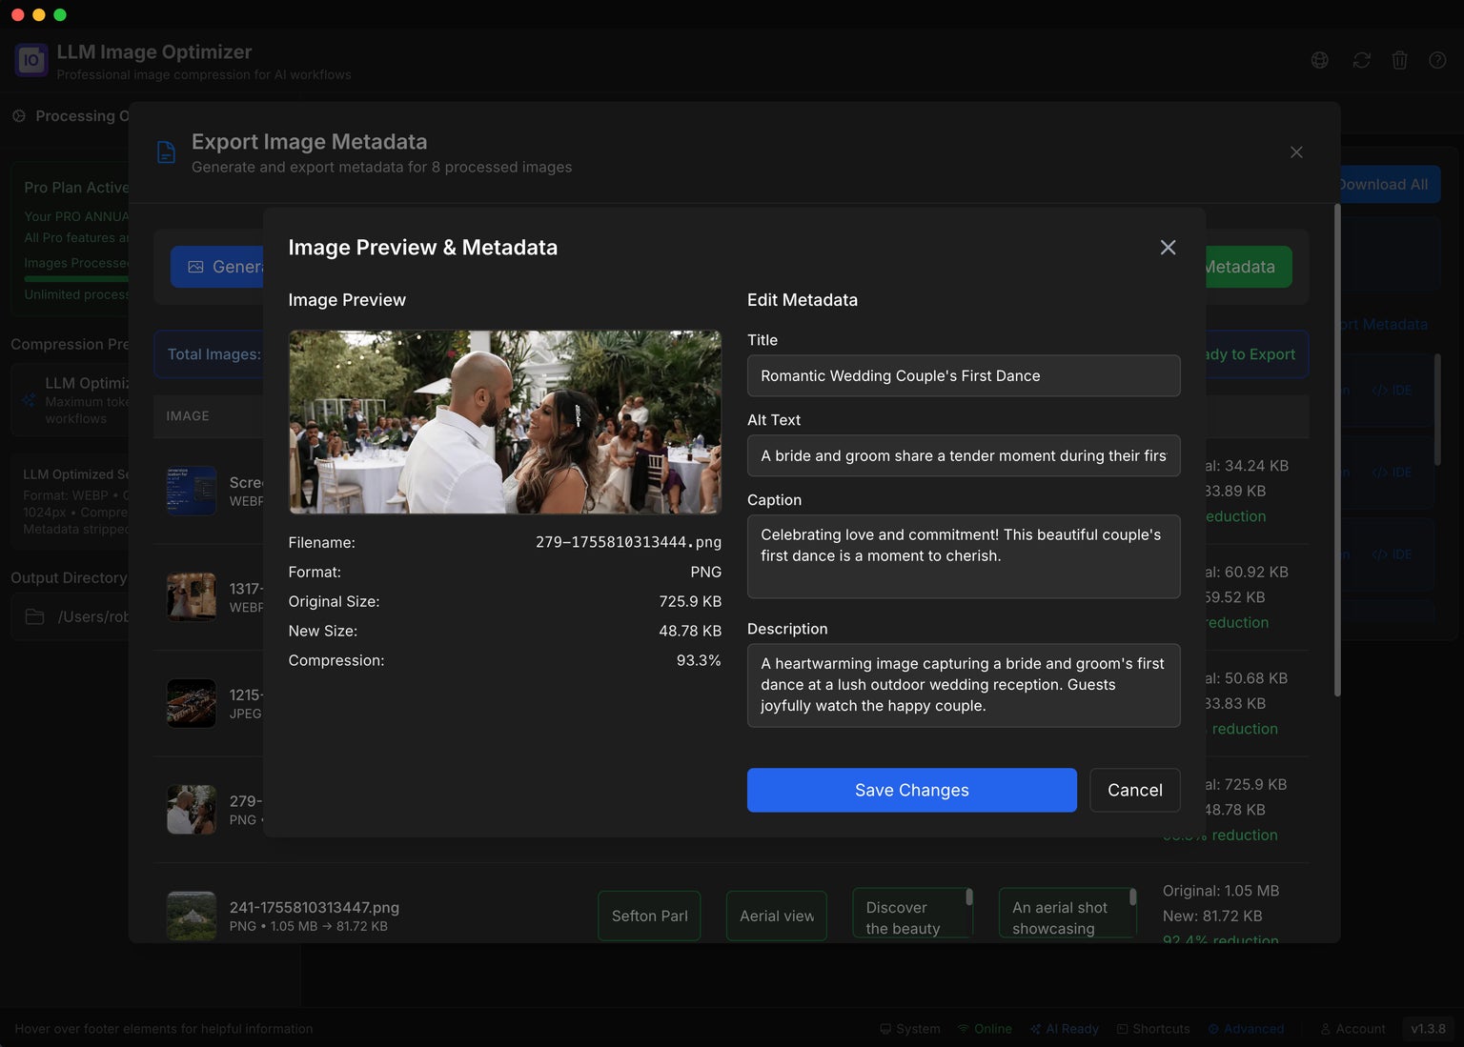Toggle Advanced mode in the footer
Image resolution: width=1464 pixels, height=1047 pixels.
1246,1029
